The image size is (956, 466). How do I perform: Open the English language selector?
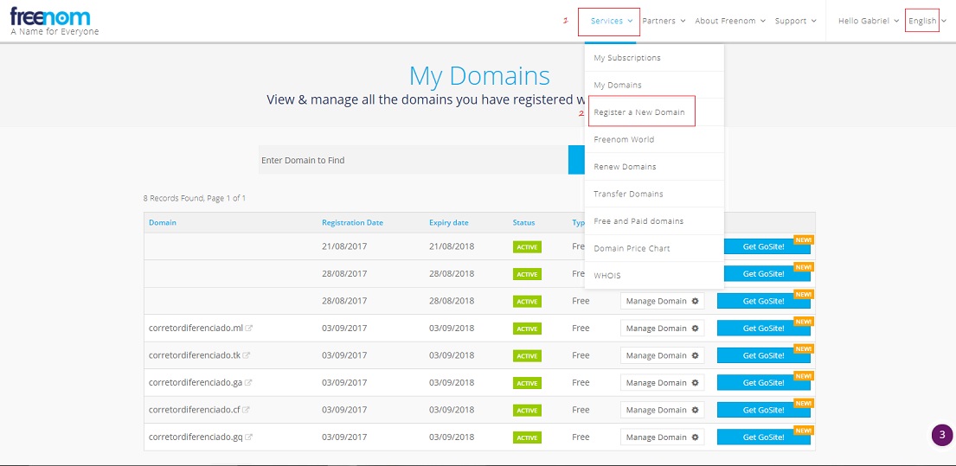coord(927,21)
